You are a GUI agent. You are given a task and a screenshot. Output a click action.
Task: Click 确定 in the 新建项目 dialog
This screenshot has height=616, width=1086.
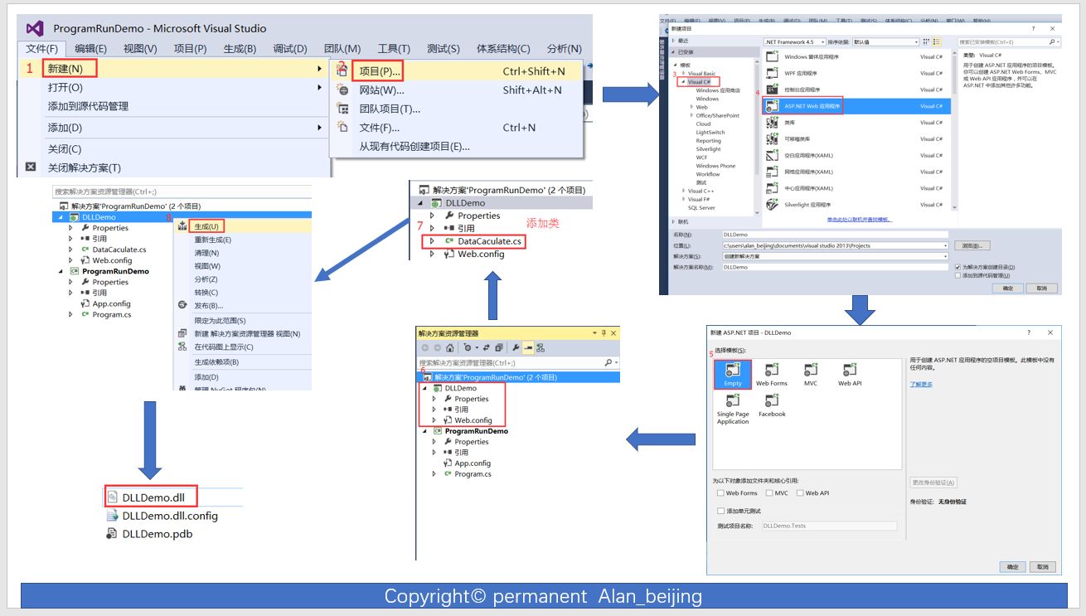pos(1008,288)
